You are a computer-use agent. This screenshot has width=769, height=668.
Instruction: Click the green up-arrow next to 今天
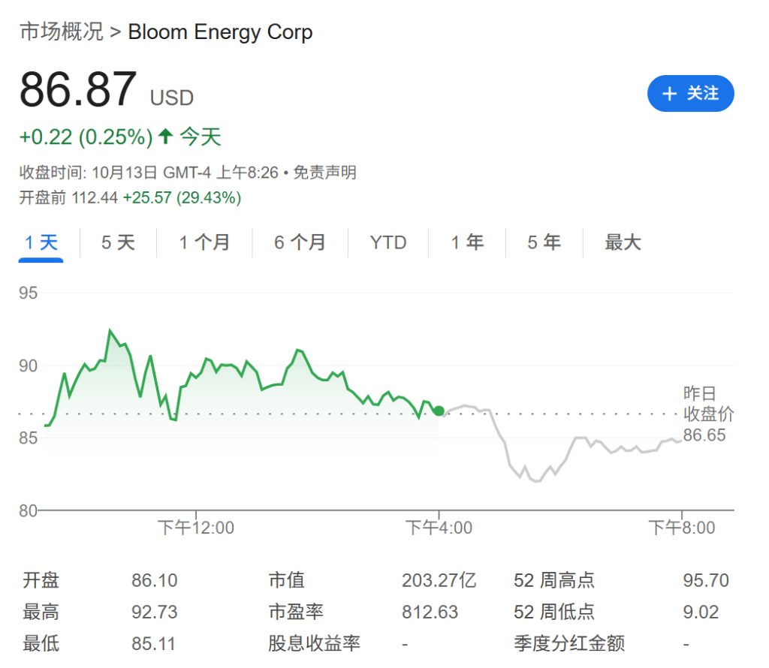166,137
